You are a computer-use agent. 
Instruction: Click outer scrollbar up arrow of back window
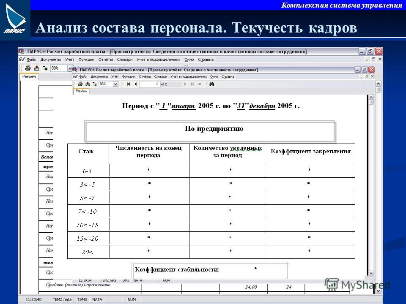(378, 84)
